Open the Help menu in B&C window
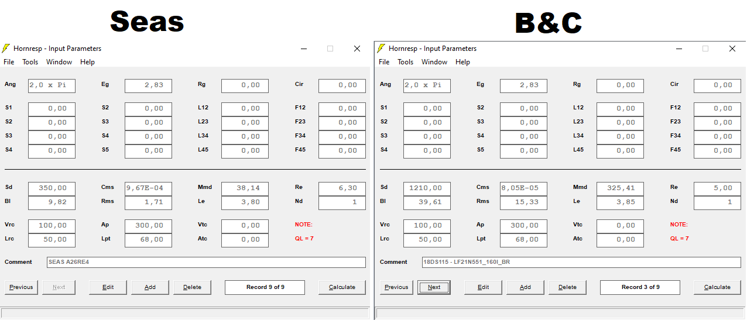The height and width of the screenshot is (320, 747). [x=462, y=62]
